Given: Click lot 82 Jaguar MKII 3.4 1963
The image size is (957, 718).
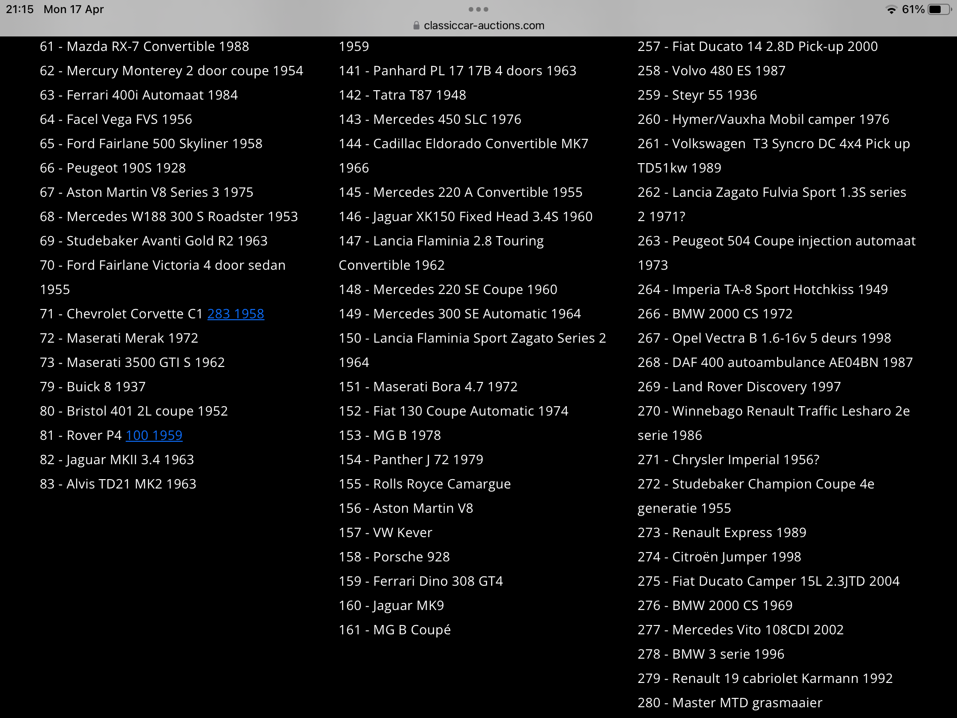Looking at the screenshot, I should (x=117, y=460).
